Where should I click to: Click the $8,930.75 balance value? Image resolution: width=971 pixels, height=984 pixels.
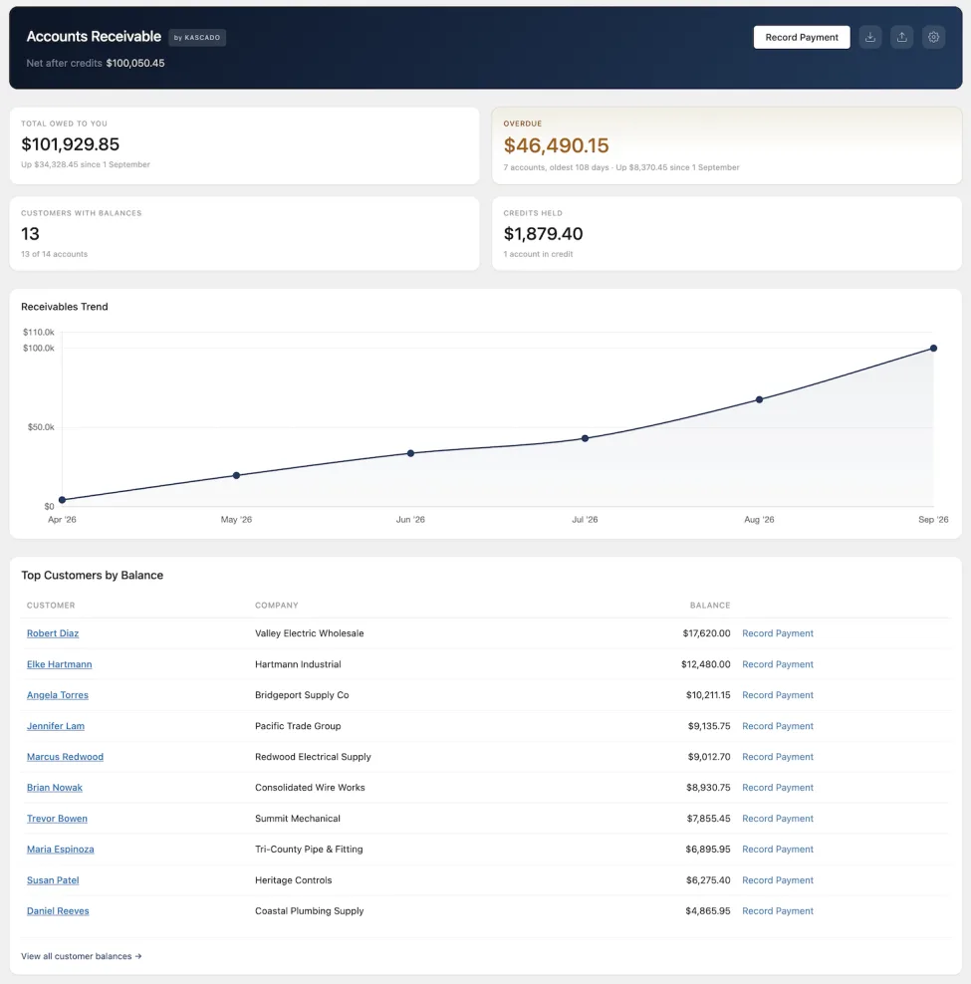tap(708, 787)
